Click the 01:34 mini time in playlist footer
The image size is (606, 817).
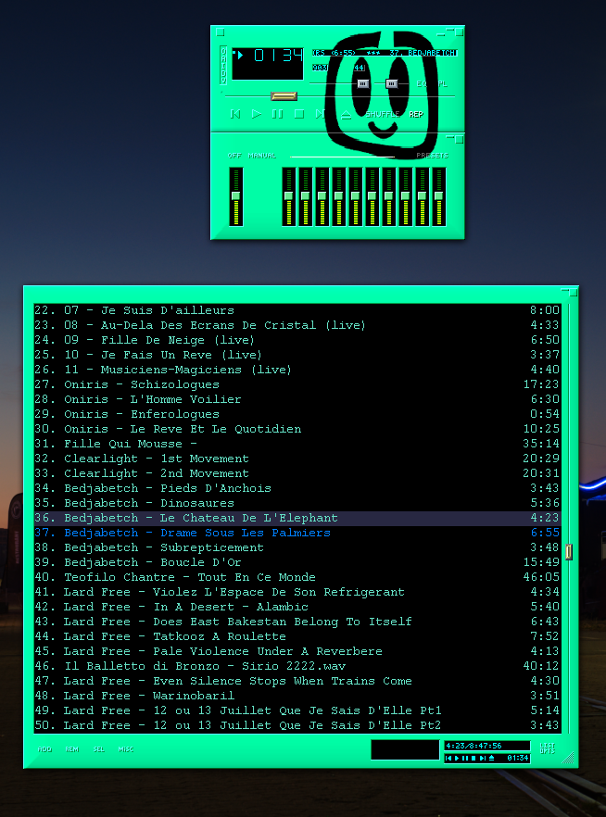pos(517,758)
